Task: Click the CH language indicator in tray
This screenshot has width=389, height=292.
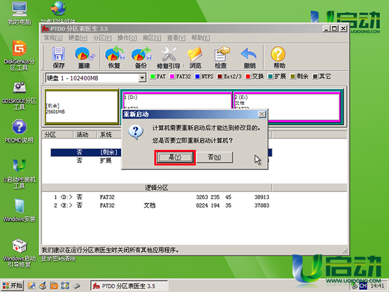Action: point(363,286)
